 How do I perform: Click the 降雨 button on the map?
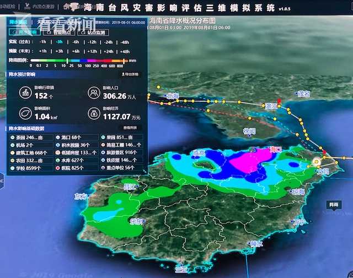(333, 204)
